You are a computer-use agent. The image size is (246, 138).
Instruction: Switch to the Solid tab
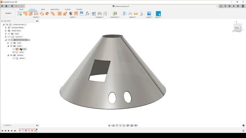[21, 9]
